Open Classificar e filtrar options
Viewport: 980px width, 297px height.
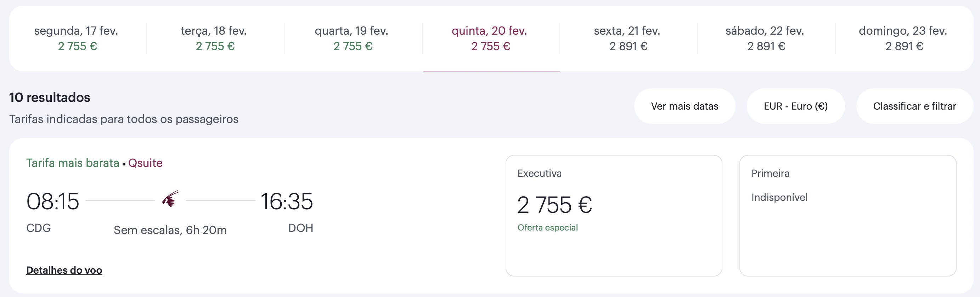point(914,106)
